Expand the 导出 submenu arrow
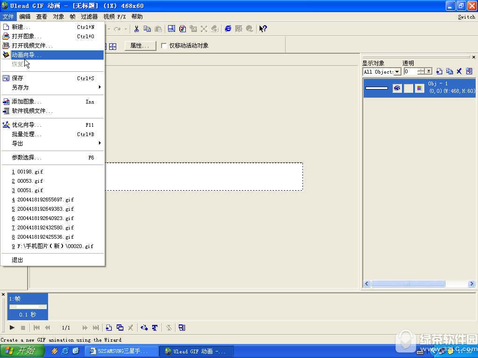 [99, 143]
